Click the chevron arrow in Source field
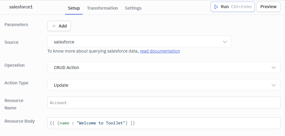 225,42
